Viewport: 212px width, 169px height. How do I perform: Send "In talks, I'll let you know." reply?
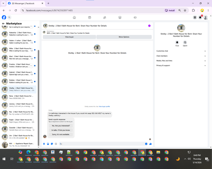coord(61,130)
